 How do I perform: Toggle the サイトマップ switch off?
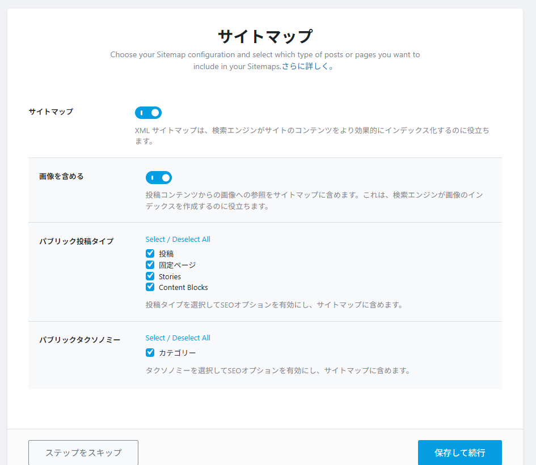148,113
